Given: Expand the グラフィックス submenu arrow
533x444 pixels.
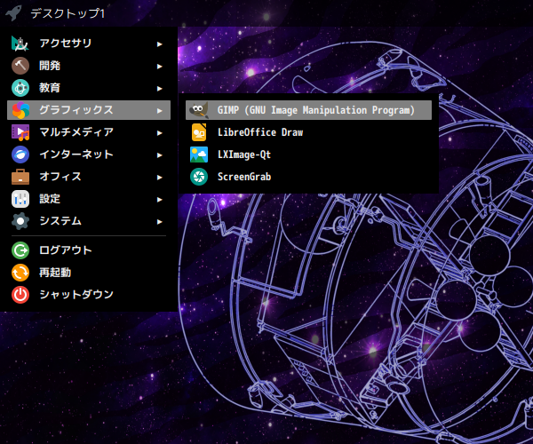Looking at the screenshot, I should tap(159, 111).
